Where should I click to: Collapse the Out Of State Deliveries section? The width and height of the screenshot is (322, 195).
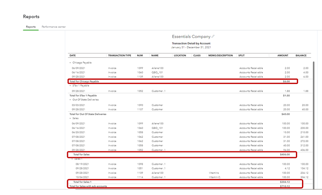point(70,100)
